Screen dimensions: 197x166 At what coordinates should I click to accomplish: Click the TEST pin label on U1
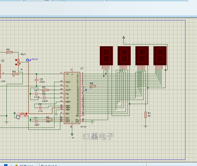click(x=67, y=114)
